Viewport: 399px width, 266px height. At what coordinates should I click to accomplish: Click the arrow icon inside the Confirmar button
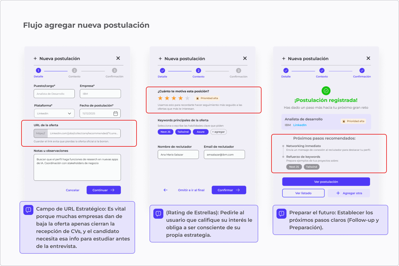pyautogui.click(x=238, y=190)
